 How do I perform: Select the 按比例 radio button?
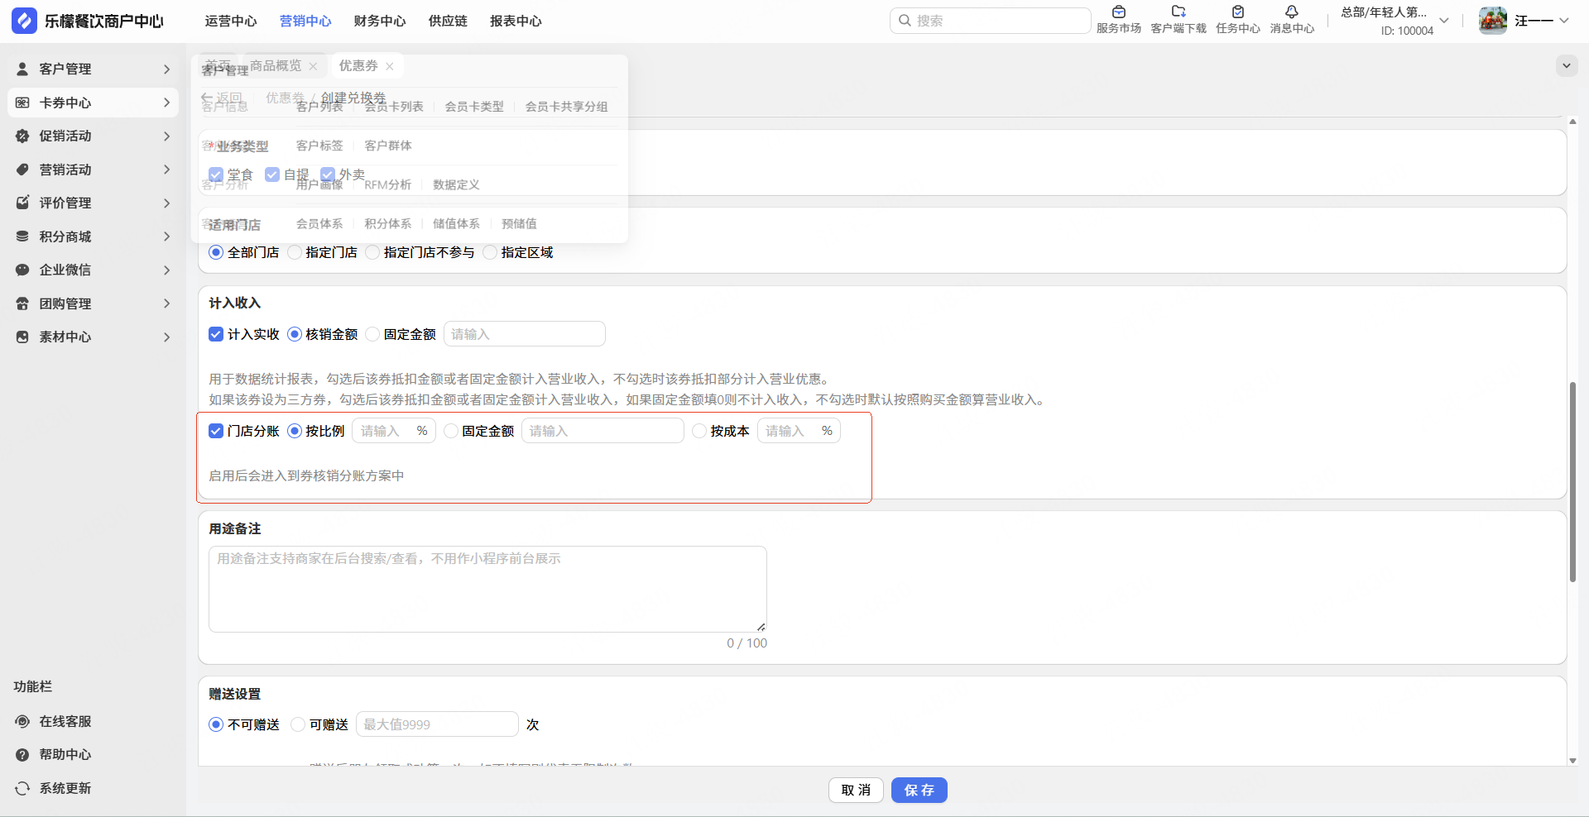(295, 431)
